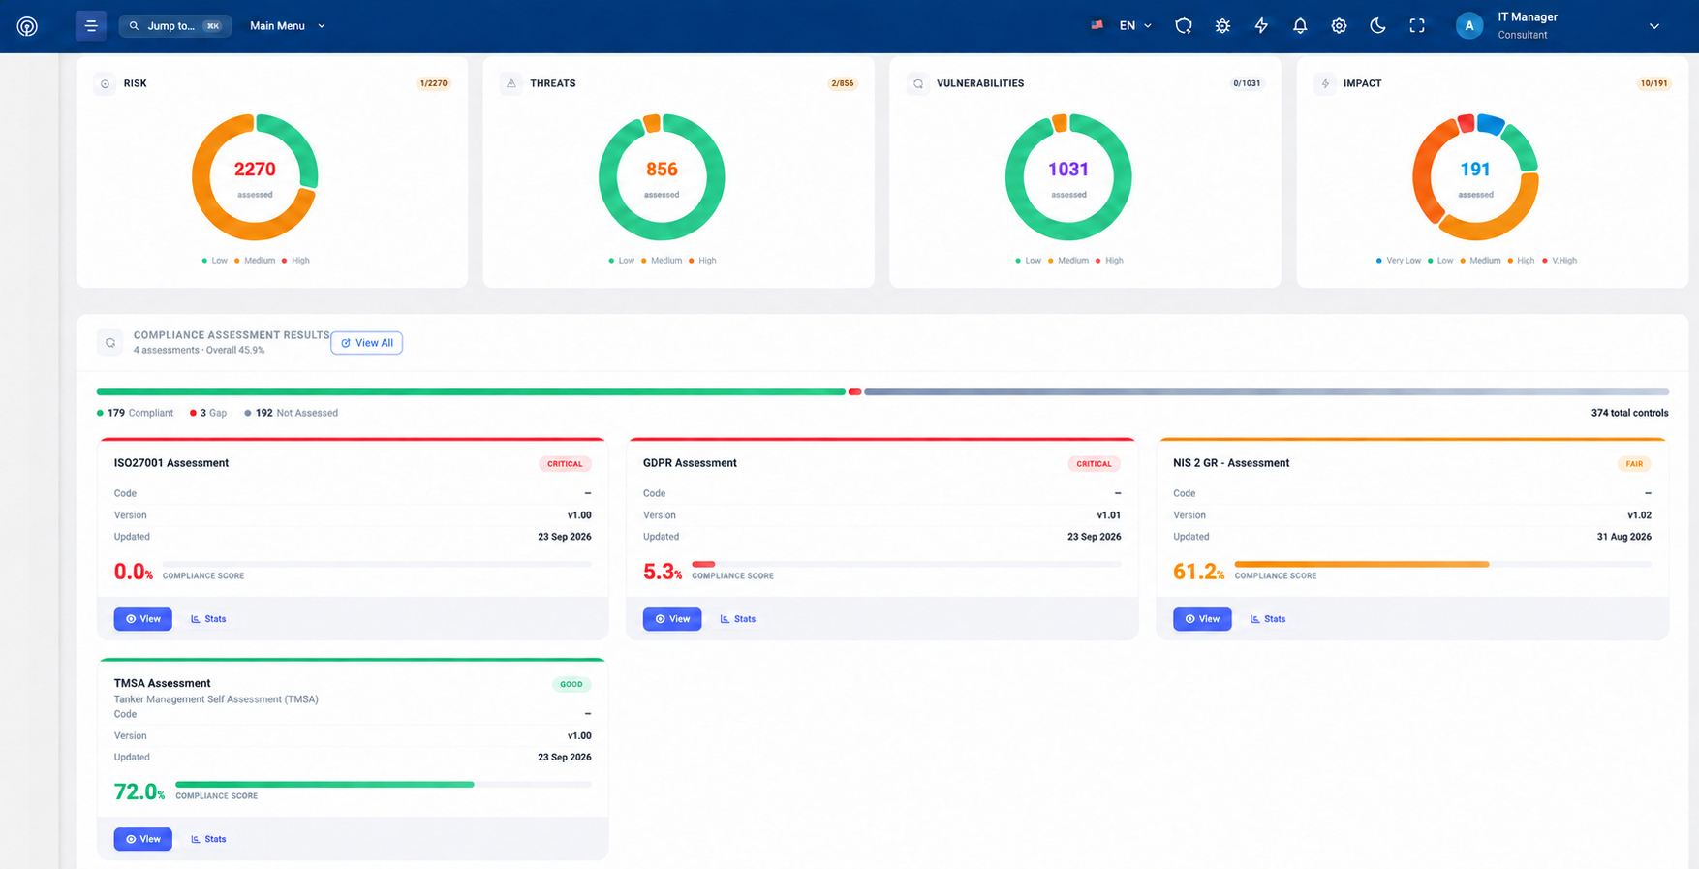
Task: Click the TMSA compliance score bar
Action: (x=384, y=785)
